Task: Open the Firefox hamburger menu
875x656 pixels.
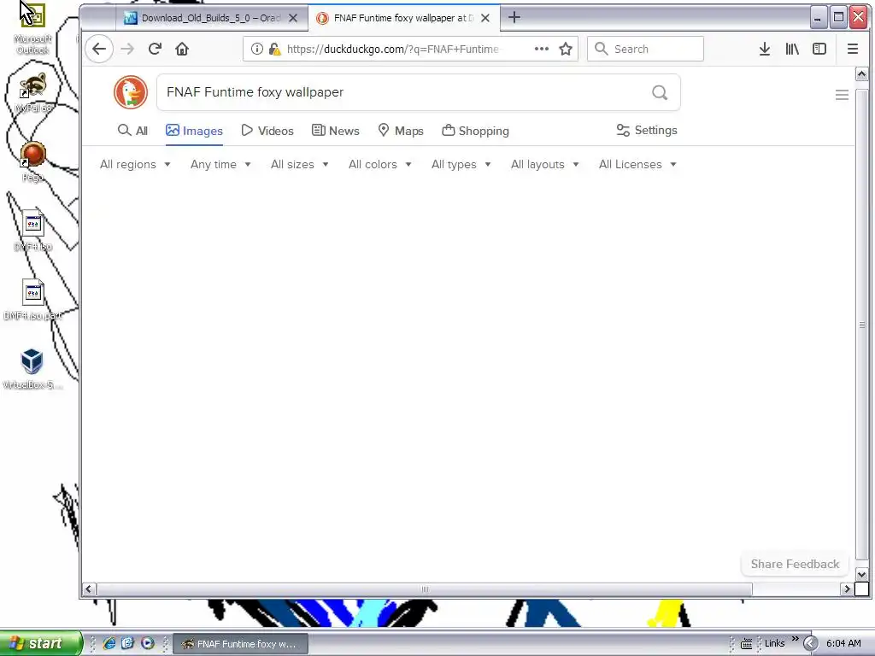Action: click(x=853, y=49)
